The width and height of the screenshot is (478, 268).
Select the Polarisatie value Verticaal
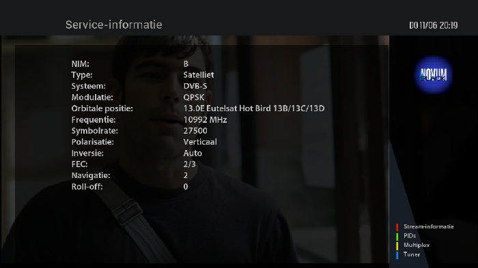point(200,142)
